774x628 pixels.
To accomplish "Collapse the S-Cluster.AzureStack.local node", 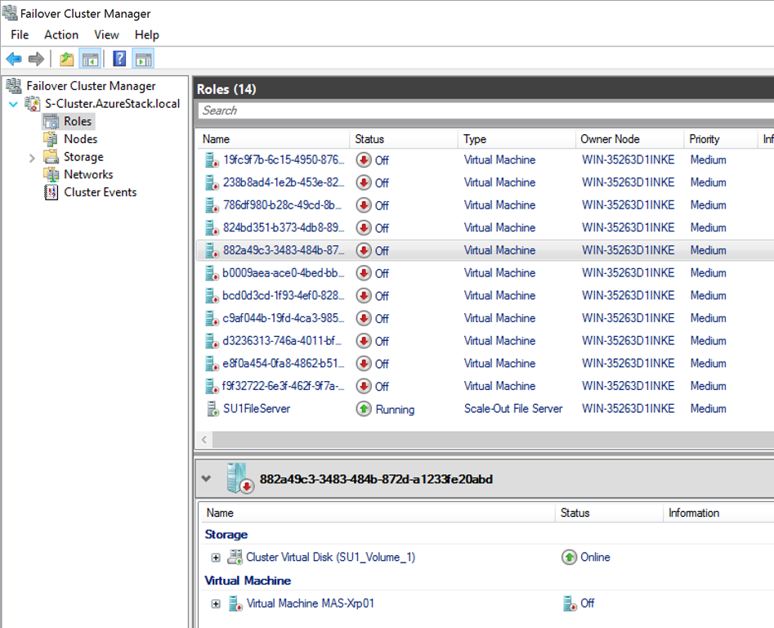I will pyautogui.click(x=13, y=104).
